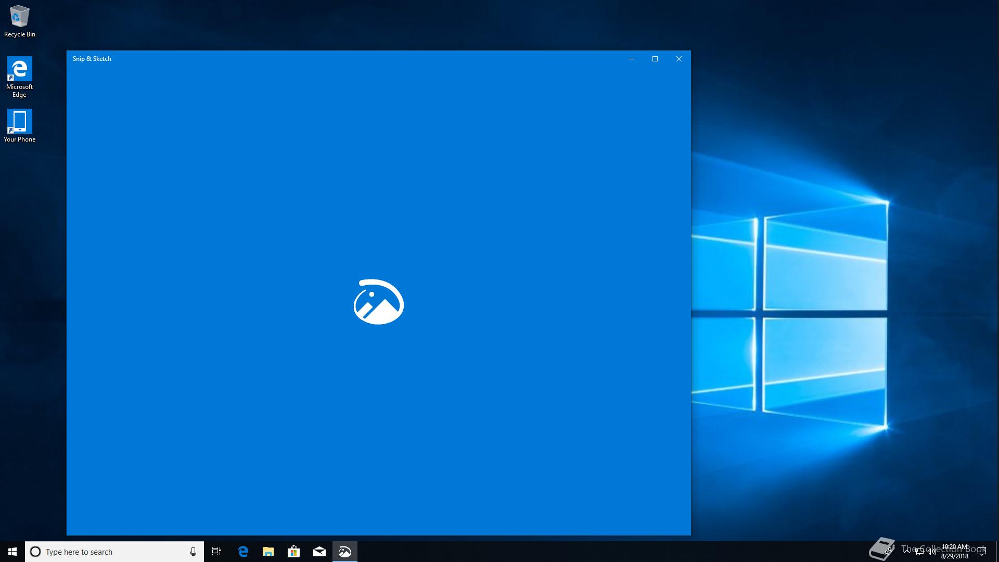The image size is (999, 562).
Task: Open the Windows Start menu
Action: 12,552
